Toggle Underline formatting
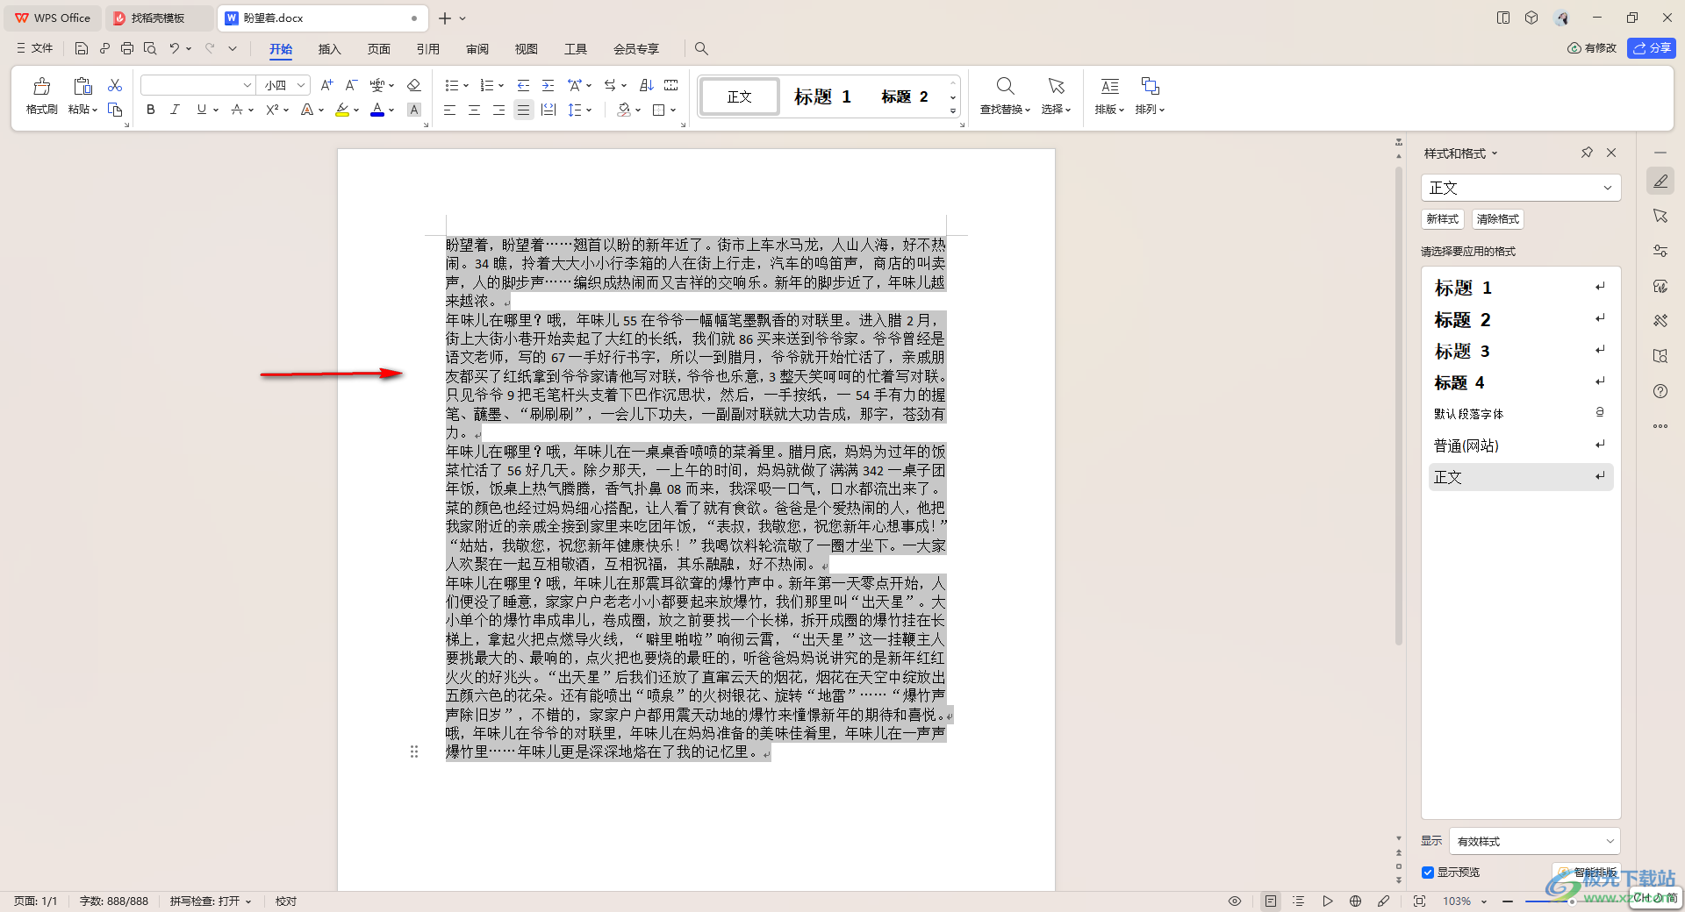The width and height of the screenshot is (1685, 912). coord(202,110)
